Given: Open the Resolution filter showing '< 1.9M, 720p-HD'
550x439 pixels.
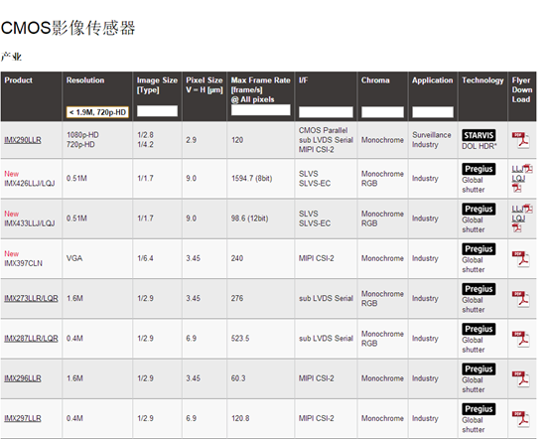Looking at the screenshot, I should coord(97,112).
